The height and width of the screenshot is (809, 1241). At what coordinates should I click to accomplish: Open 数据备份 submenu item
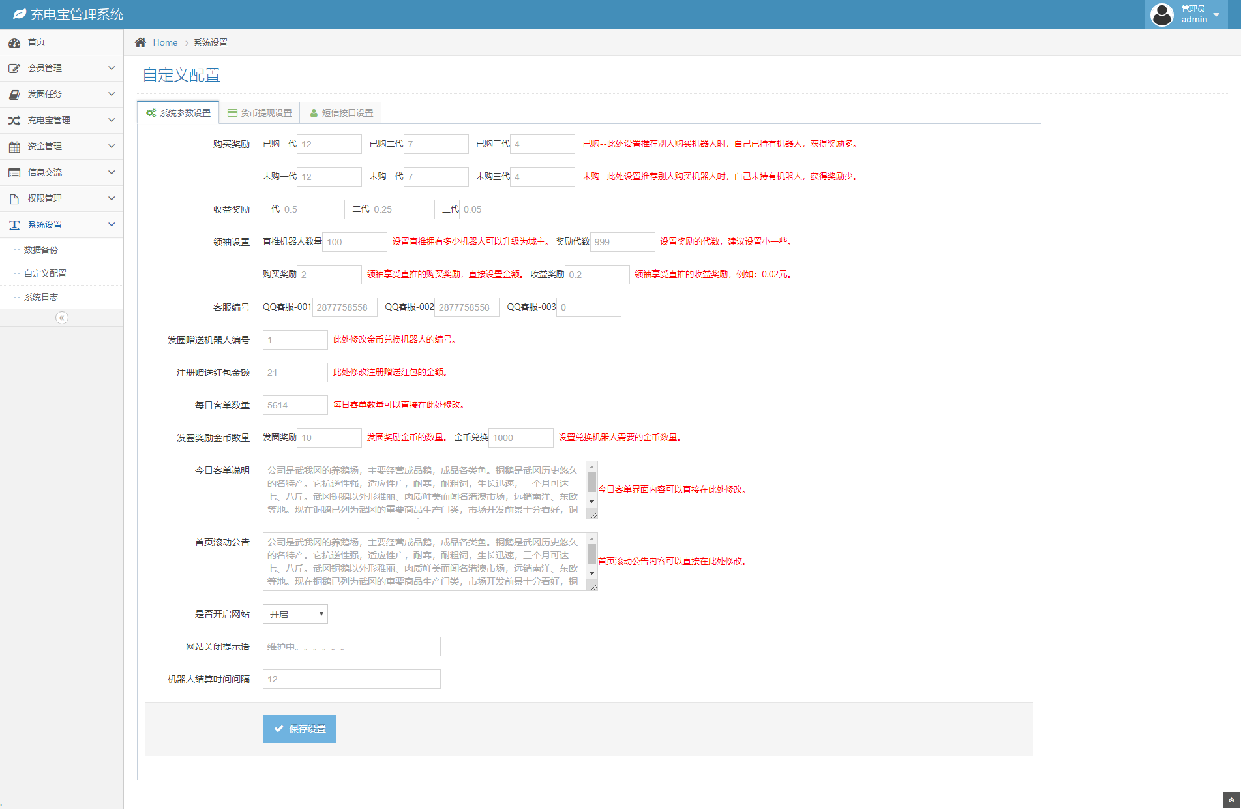coord(61,250)
